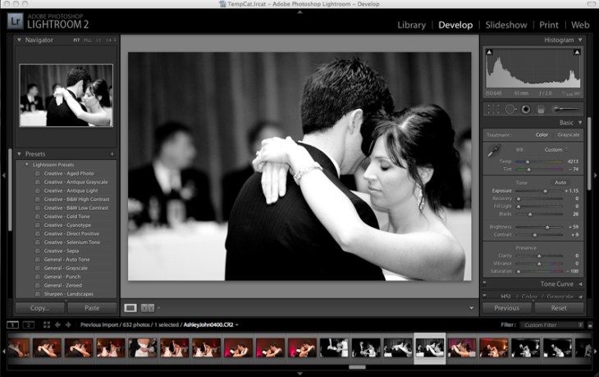
Task: Click the Paste button
Action: coord(92,308)
